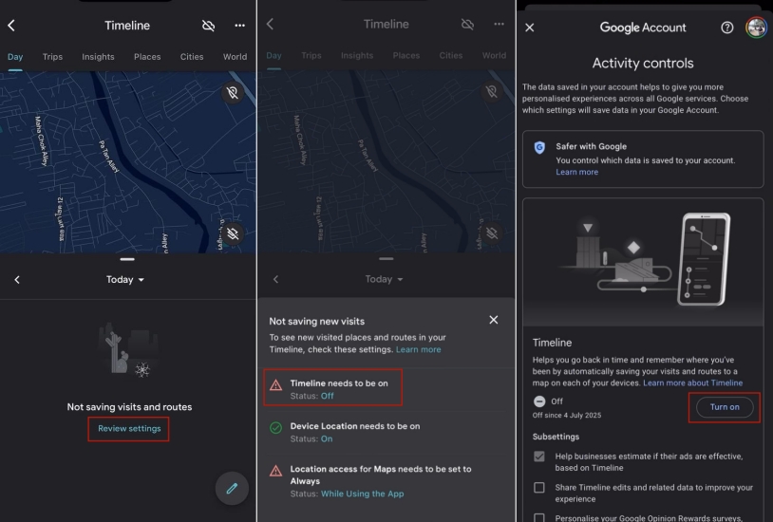Tap Device Location status 'On' link

click(327, 438)
